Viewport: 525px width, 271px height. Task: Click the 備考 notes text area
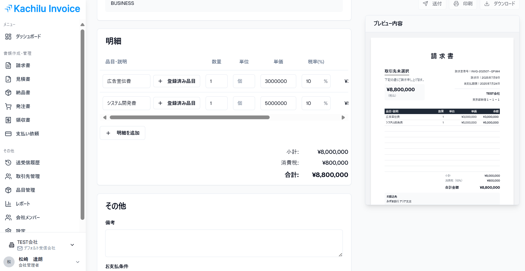tap(224, 243)
